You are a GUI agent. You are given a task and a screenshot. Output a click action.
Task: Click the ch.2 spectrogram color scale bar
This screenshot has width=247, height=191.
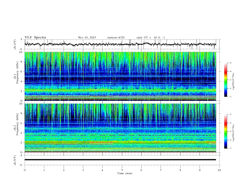pyautogui.click(x=225, y=131)
